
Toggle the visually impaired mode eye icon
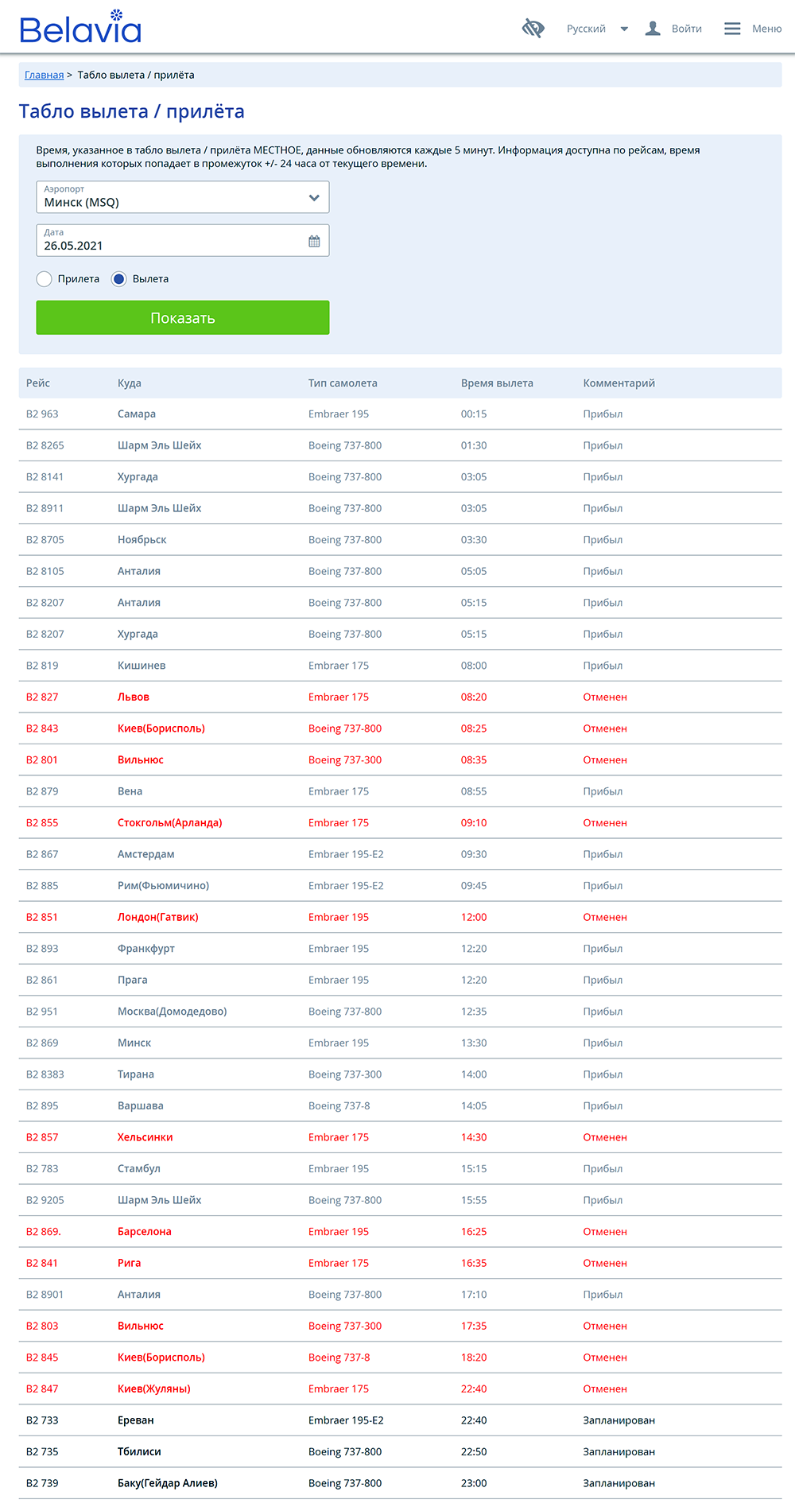click(533, 29)
